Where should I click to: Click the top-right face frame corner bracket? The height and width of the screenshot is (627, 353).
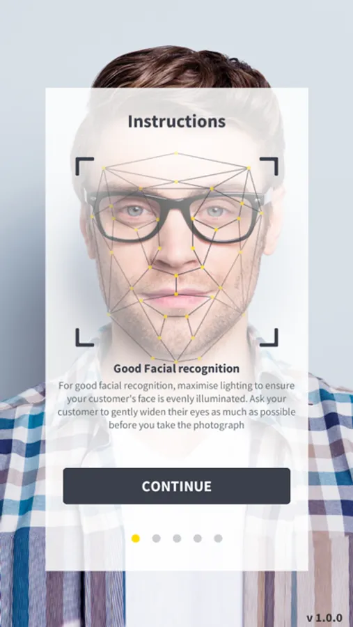click(x=269, y=166)
